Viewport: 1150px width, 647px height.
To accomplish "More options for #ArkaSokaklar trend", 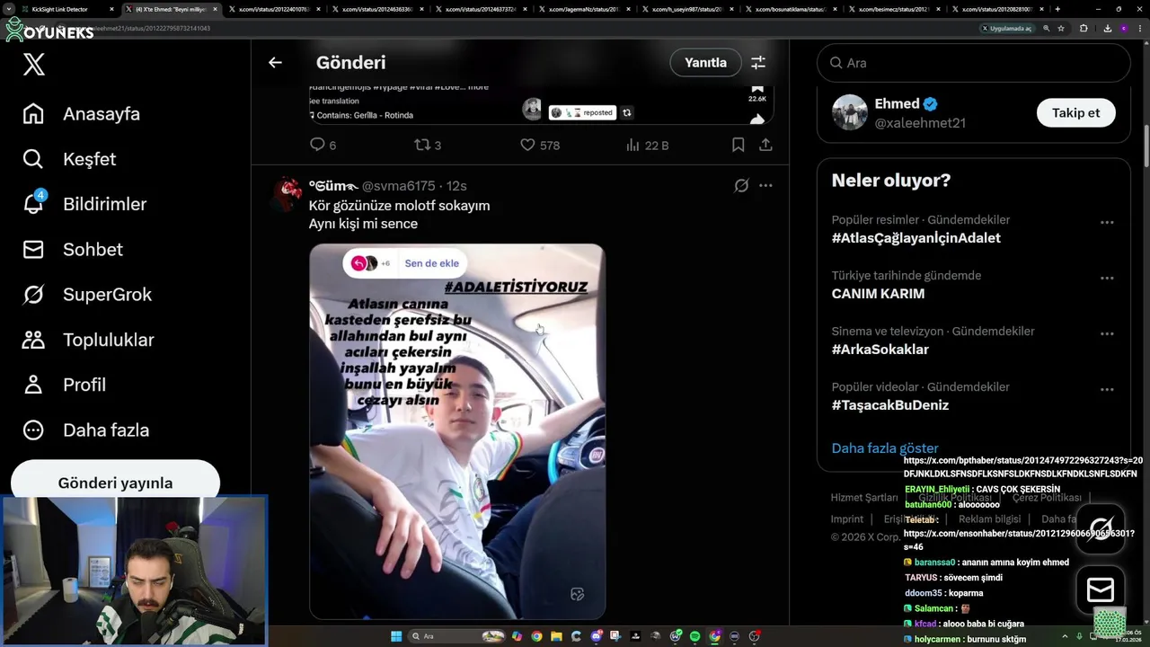I will [x=1107, y=333].
